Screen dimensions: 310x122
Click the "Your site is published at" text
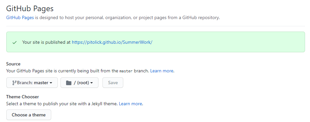pos(47,42)
